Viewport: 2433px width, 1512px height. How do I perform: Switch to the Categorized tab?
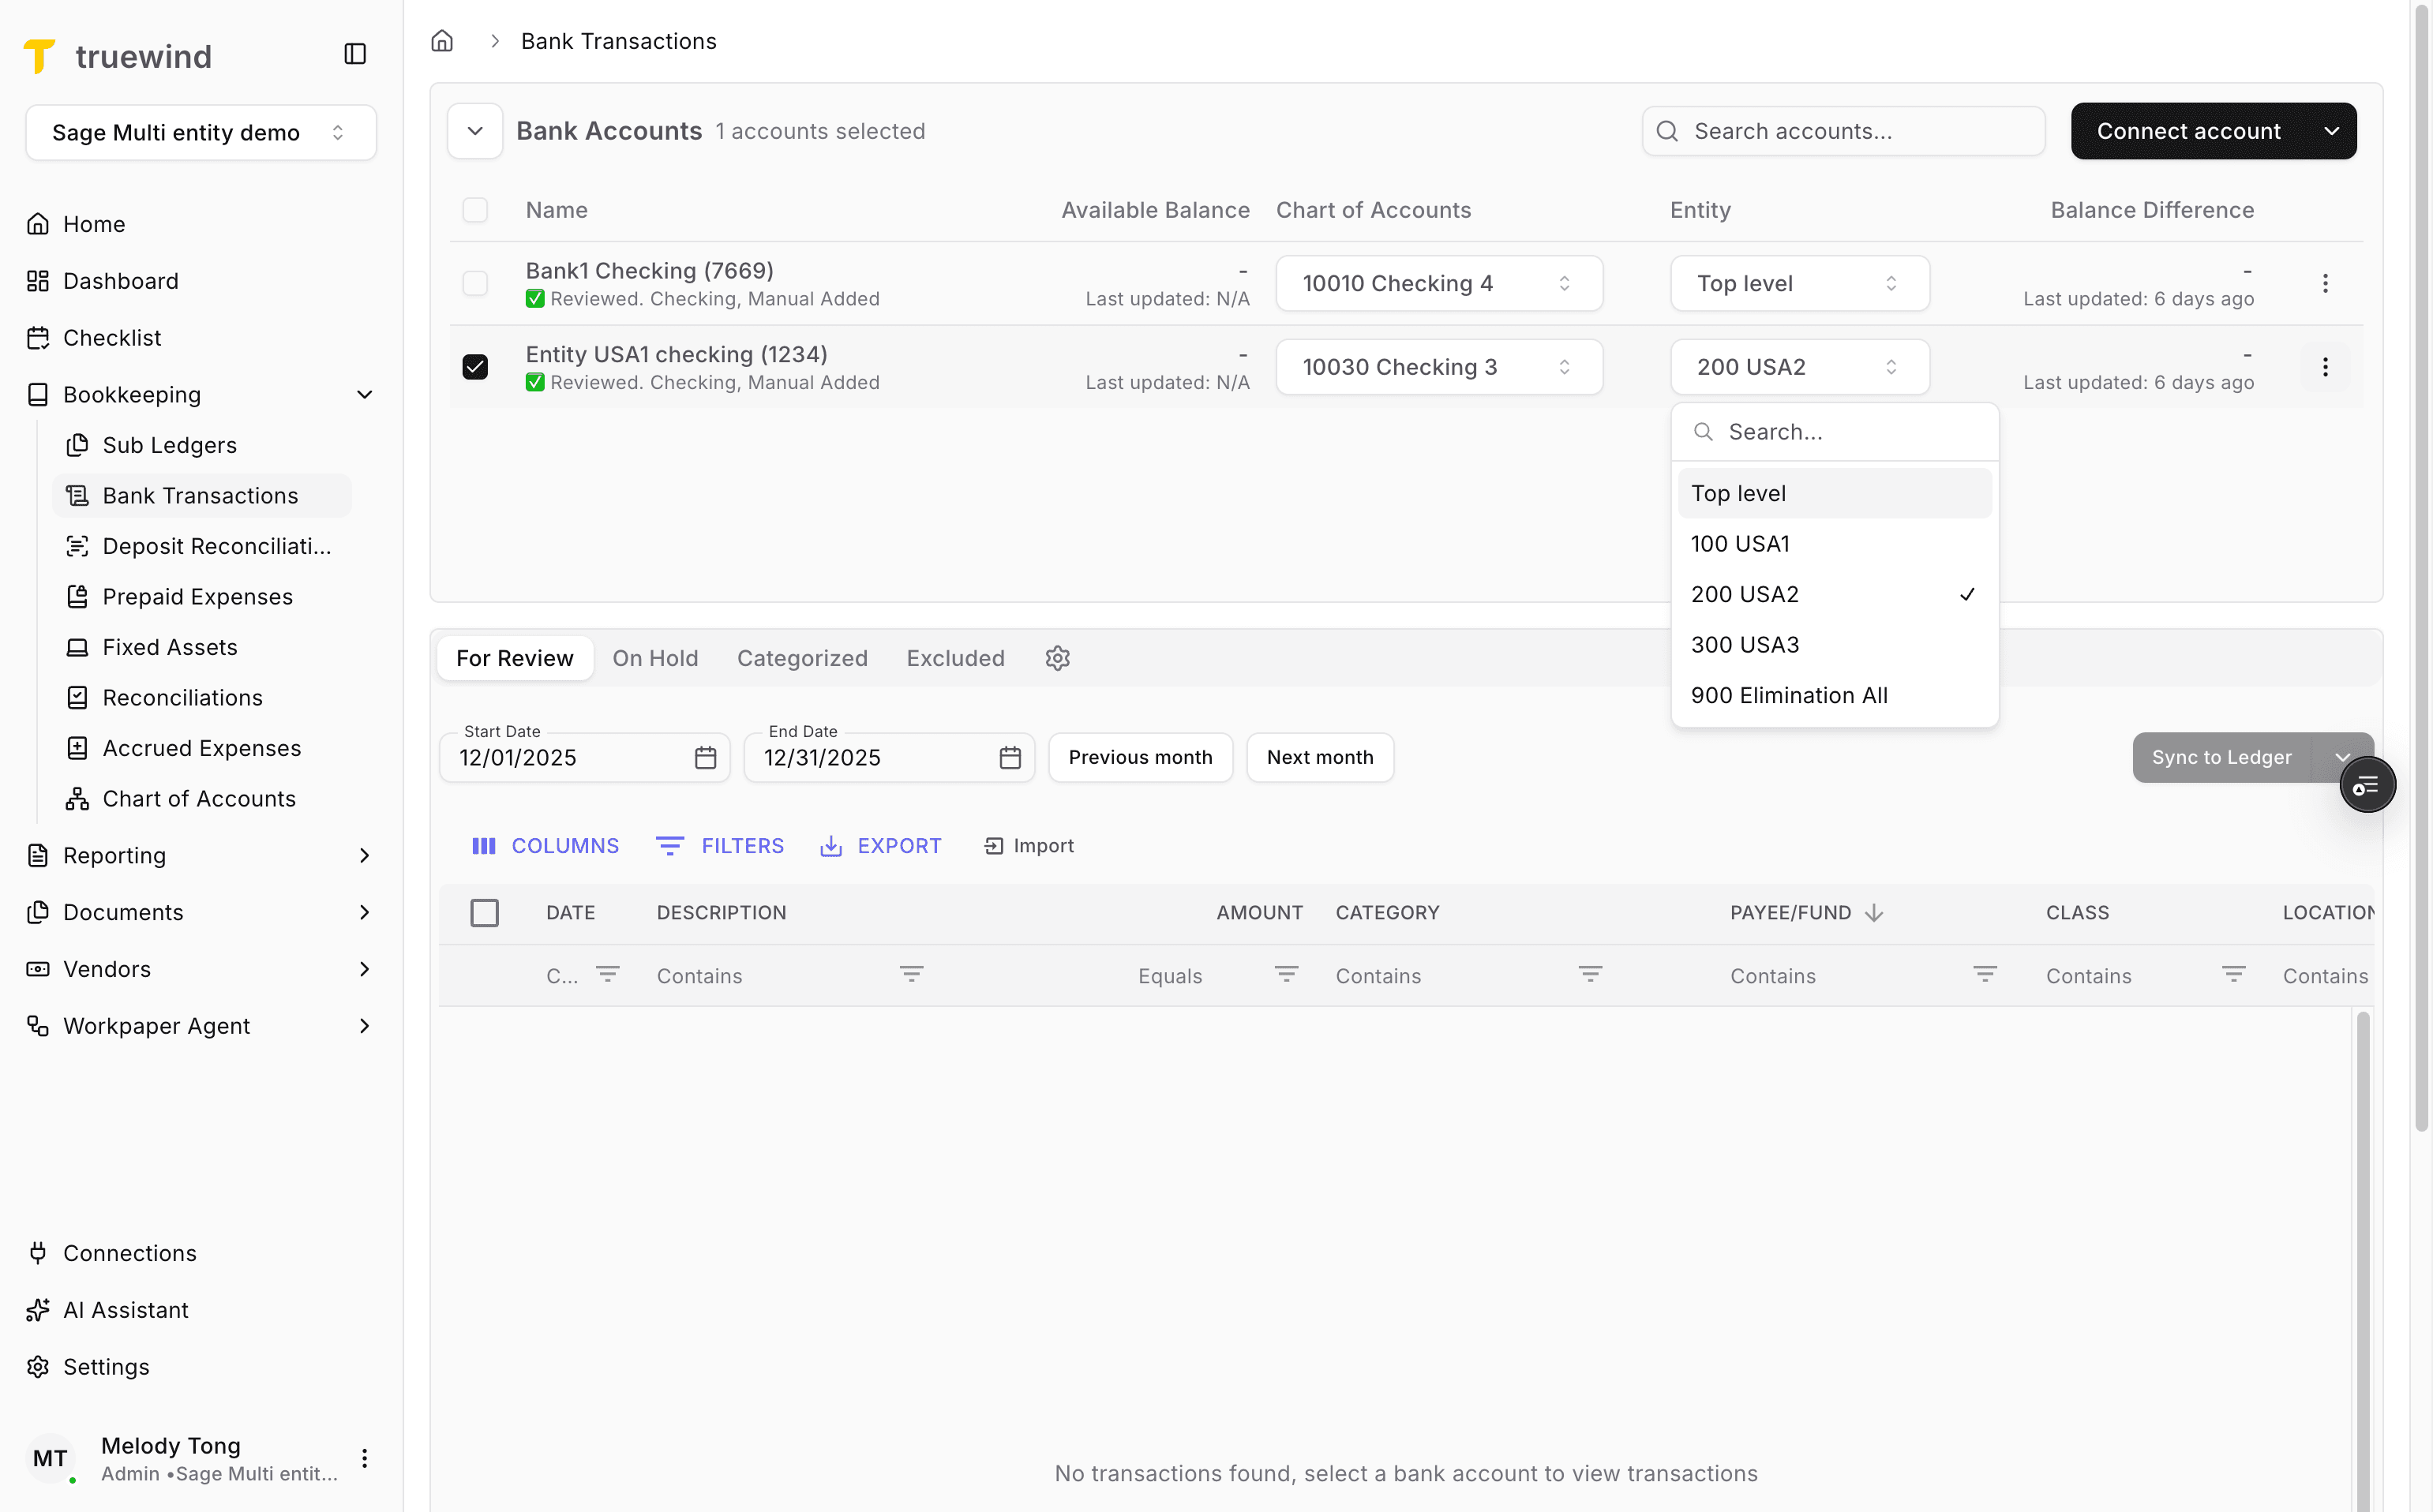click(801, 657)
